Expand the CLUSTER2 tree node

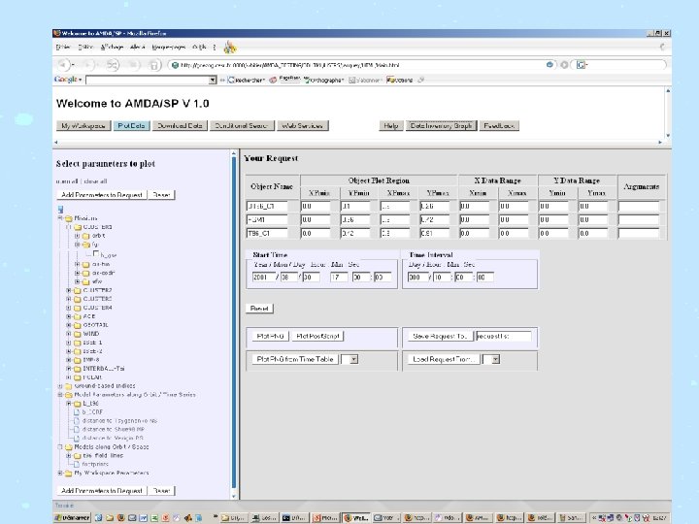click(69, 289)
